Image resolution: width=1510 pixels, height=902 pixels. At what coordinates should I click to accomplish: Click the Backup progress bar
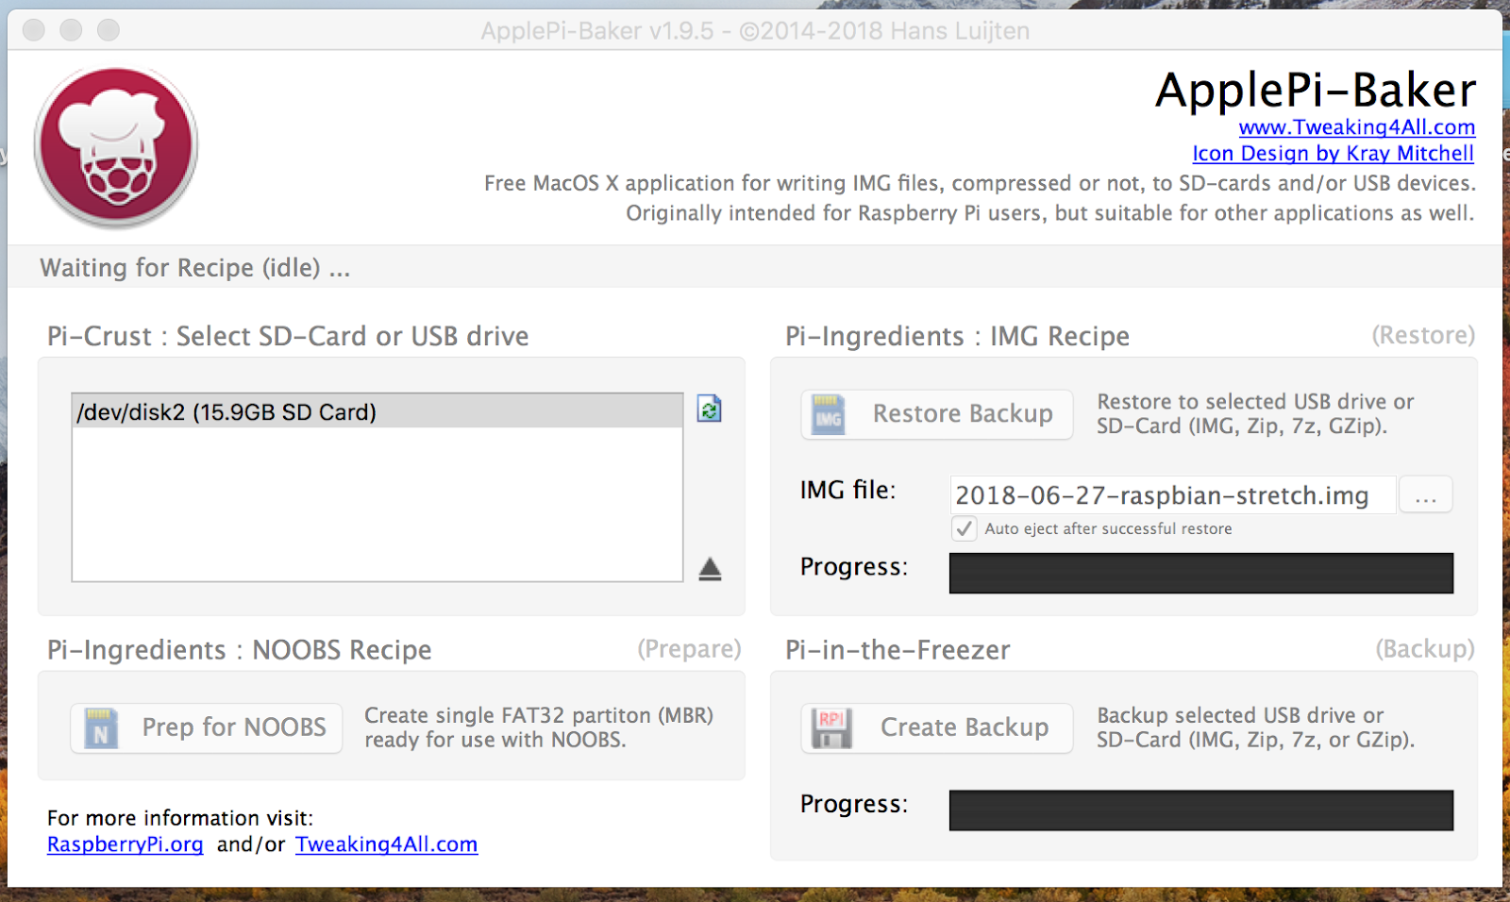[x=1200, y=810]
